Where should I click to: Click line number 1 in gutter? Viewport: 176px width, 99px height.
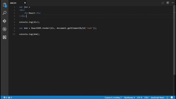[x=14, y=7]
